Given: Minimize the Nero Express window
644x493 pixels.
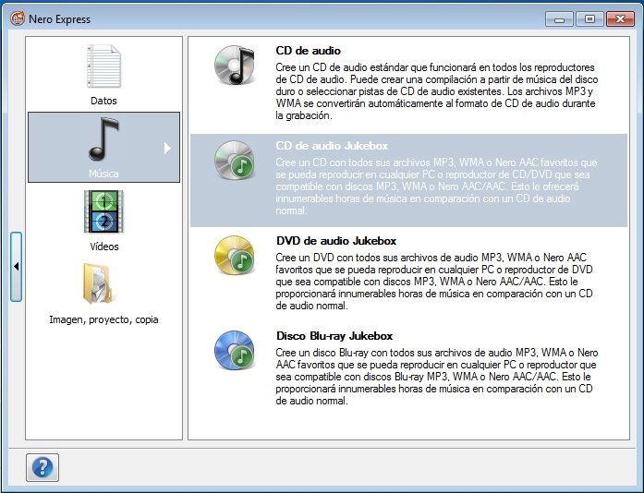Looking at the screenshot, I should (559, 18).
